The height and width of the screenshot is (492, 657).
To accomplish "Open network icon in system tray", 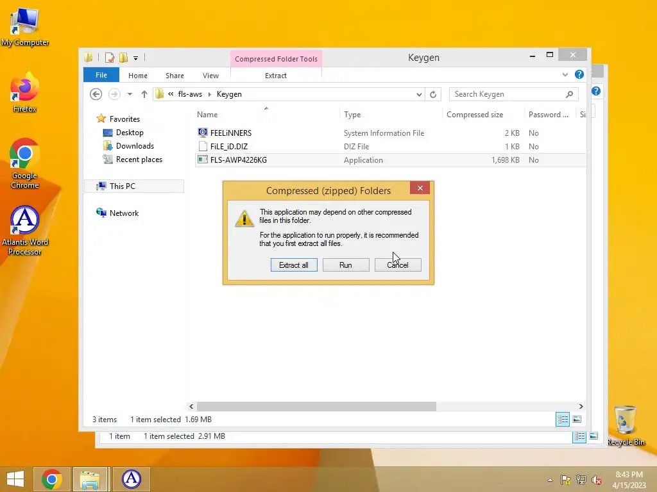I will pyautogui.click(x=581, y=479).
